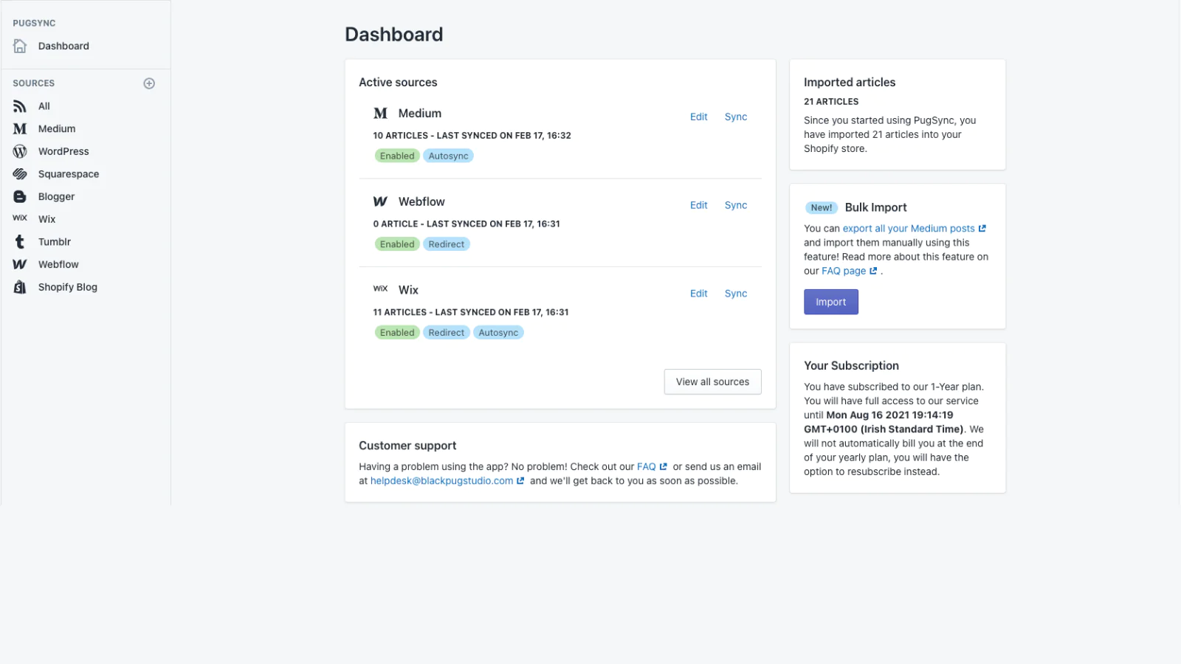Open FAQ link in Customer support
The height and width of the screenshot is (664, 1181).
pyautogui.click(x=646, y=466)
